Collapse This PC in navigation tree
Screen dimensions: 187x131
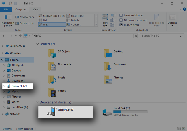click(x=2, y=60)
